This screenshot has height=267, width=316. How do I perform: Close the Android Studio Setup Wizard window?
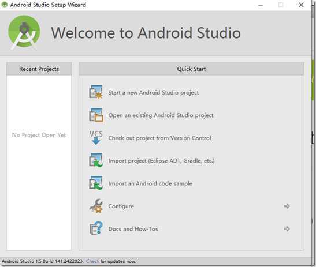point(301,5)
